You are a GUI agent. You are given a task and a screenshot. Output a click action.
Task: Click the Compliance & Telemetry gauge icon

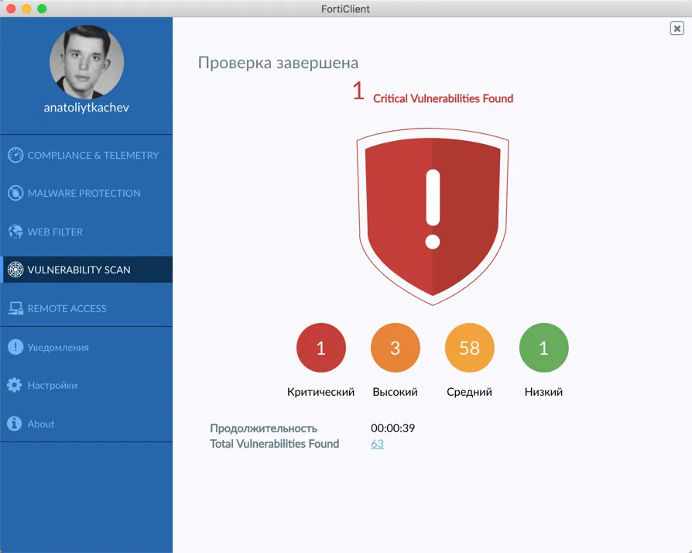(x=15, y=155)
